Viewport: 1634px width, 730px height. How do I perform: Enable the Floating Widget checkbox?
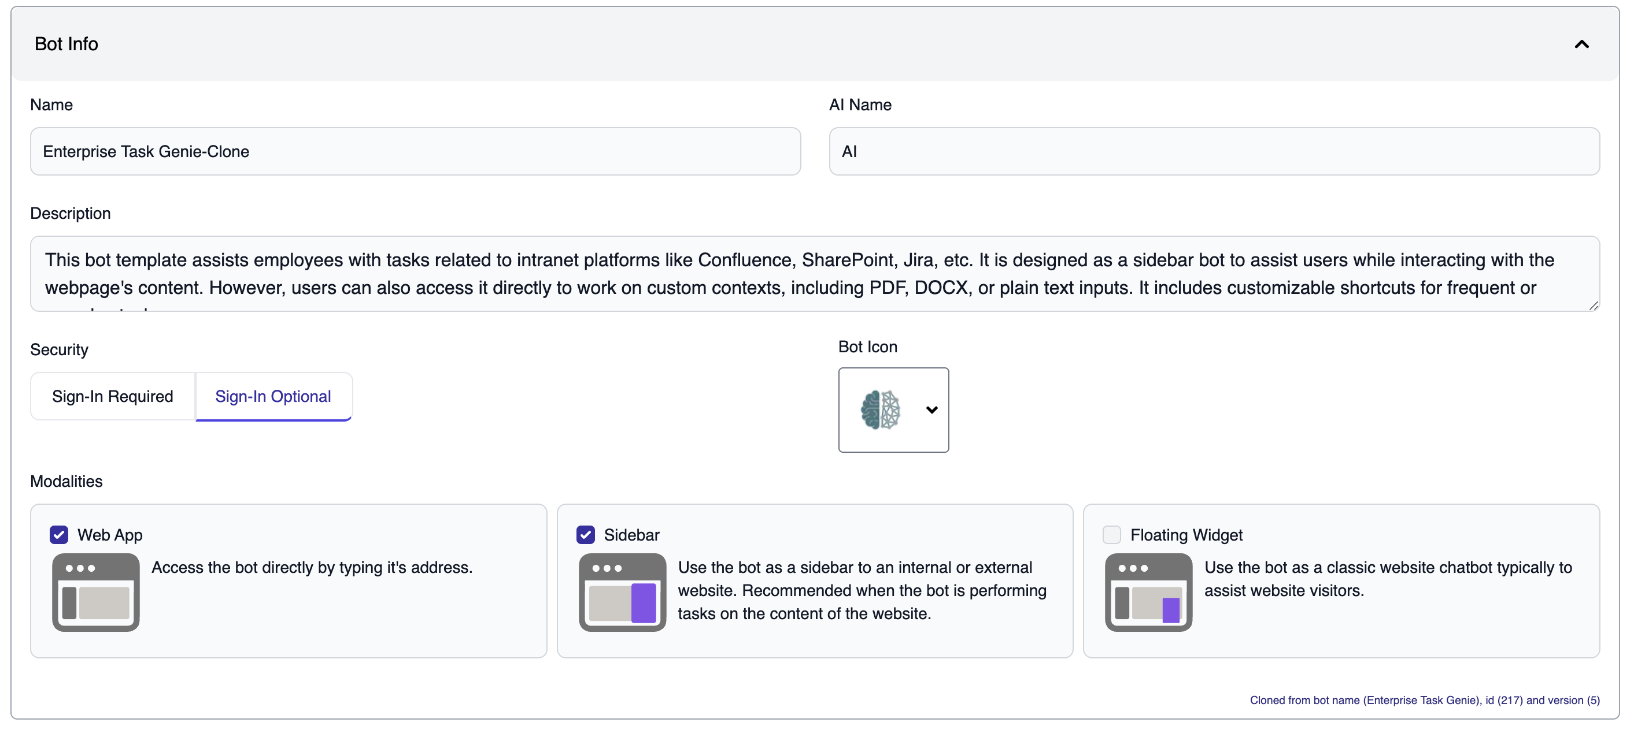pyautogui.click(x=1111, y=534)
